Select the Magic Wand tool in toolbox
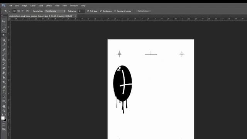247x139 pixels. tap(4, 35)
